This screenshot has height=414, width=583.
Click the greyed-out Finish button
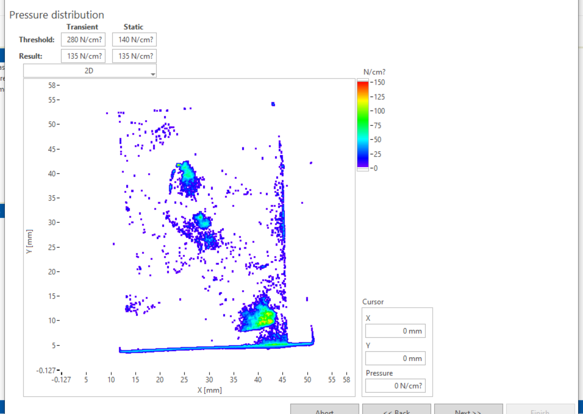click(x=540, y=410)
